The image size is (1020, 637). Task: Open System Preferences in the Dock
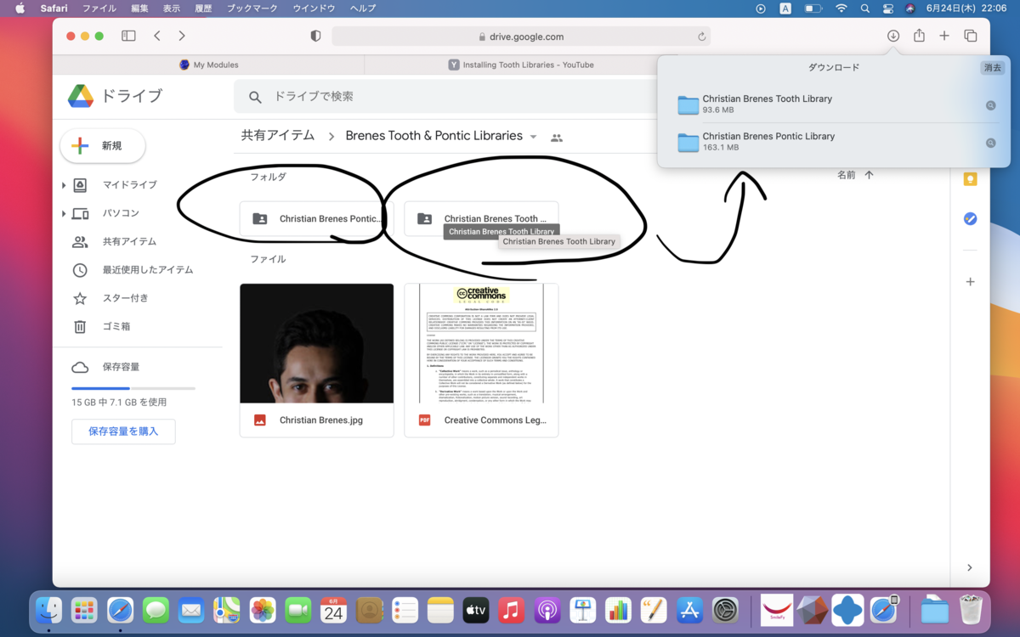coord(725,610)
